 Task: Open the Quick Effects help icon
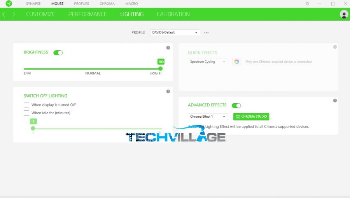[335, 47]
